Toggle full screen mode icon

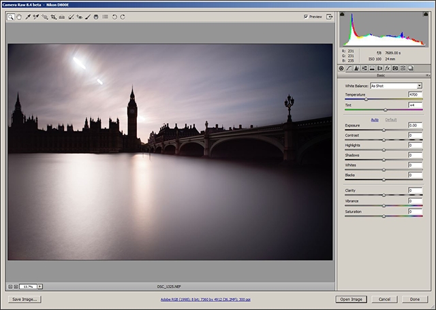[x=330, y=16]
